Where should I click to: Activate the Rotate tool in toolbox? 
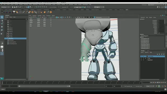(x=2, y=30)
